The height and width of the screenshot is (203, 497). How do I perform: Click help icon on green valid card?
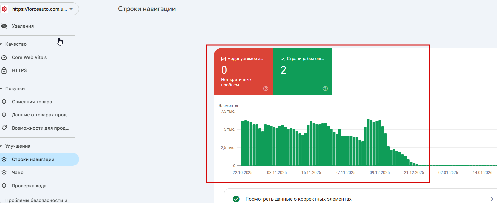(x=325, y=89)
